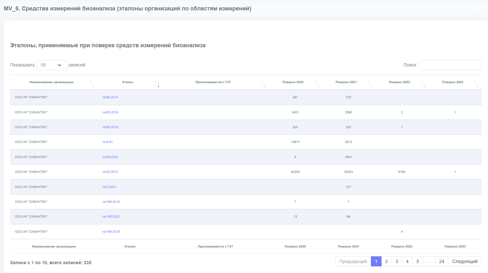
Task: Select the value 3512 in гэт4-91 row
Action: [349, 142]
